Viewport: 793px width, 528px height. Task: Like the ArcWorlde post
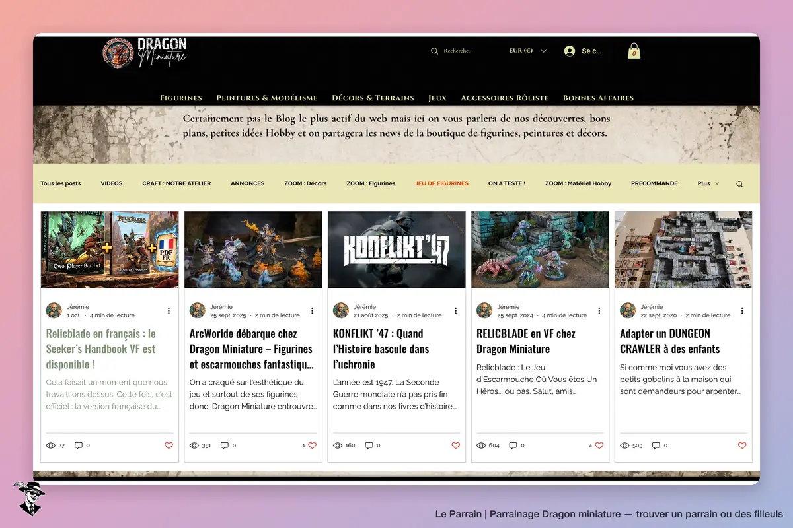(x=312, y=445)
